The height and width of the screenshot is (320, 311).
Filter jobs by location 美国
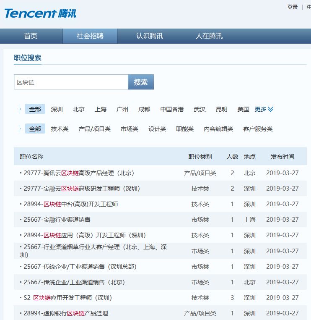point(244,109)
